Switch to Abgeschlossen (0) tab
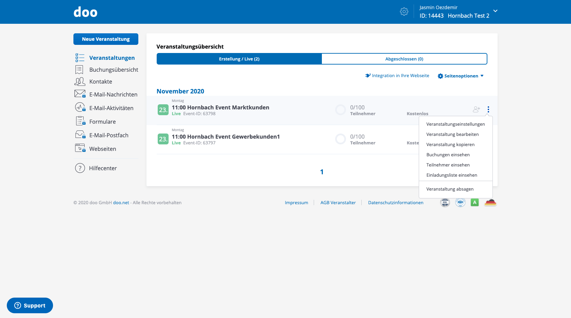The height and width of the screenshot is (318, 571). click(x=404, y=59)
